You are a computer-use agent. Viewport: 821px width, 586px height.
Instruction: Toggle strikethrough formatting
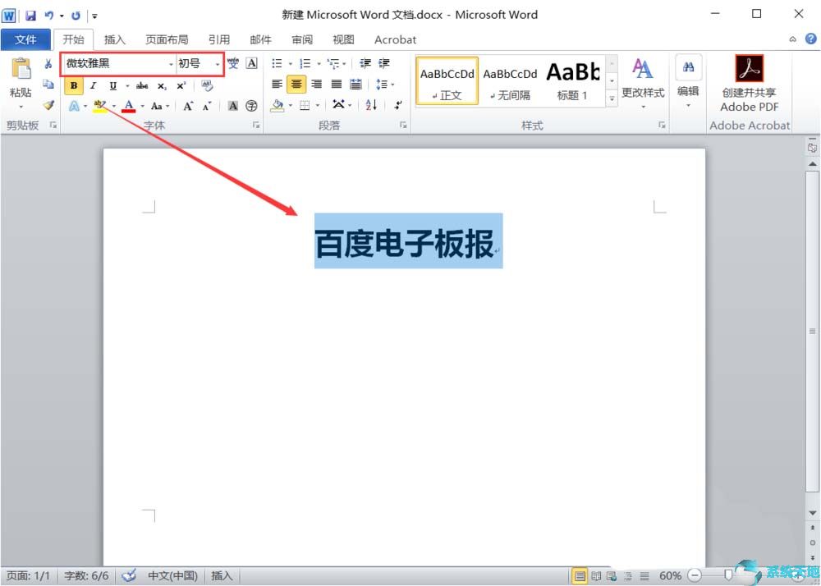142,85
